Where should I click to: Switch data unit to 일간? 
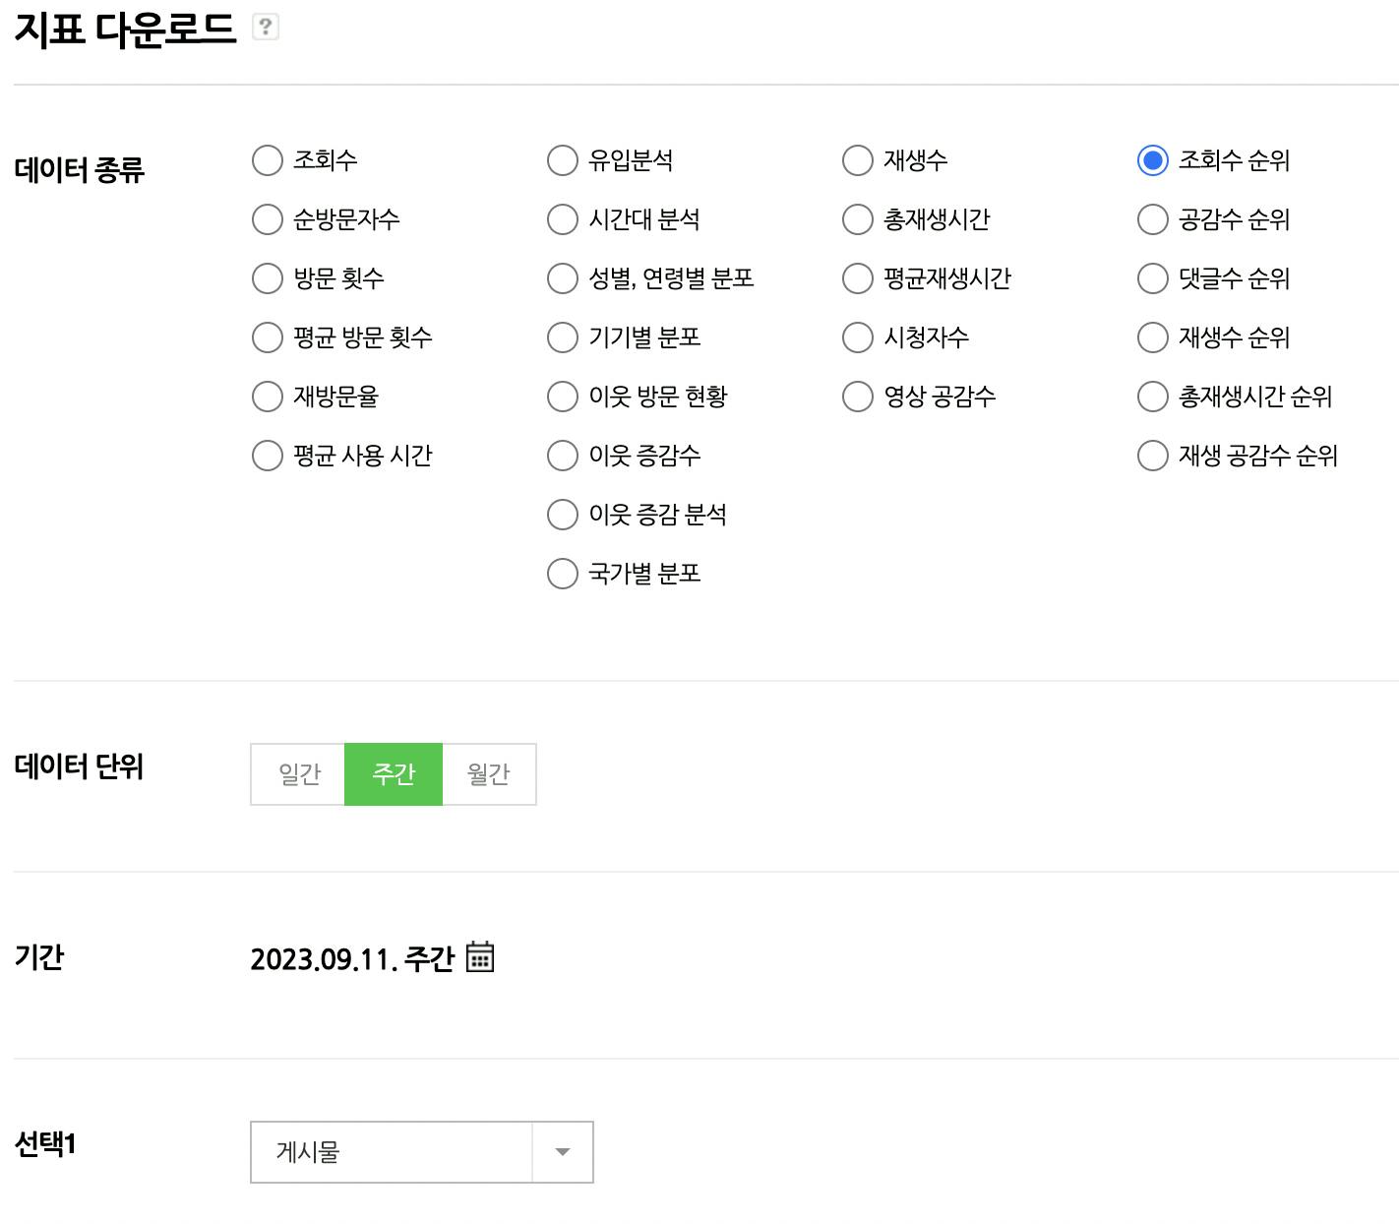point(298,774)
